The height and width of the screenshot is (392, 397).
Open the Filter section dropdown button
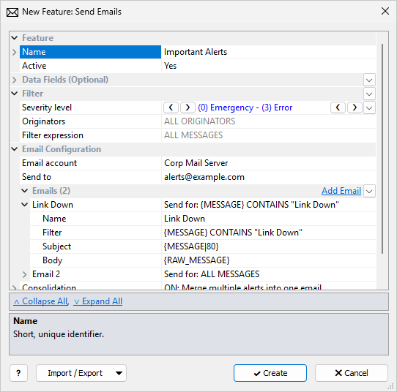[x=369, y=94]
